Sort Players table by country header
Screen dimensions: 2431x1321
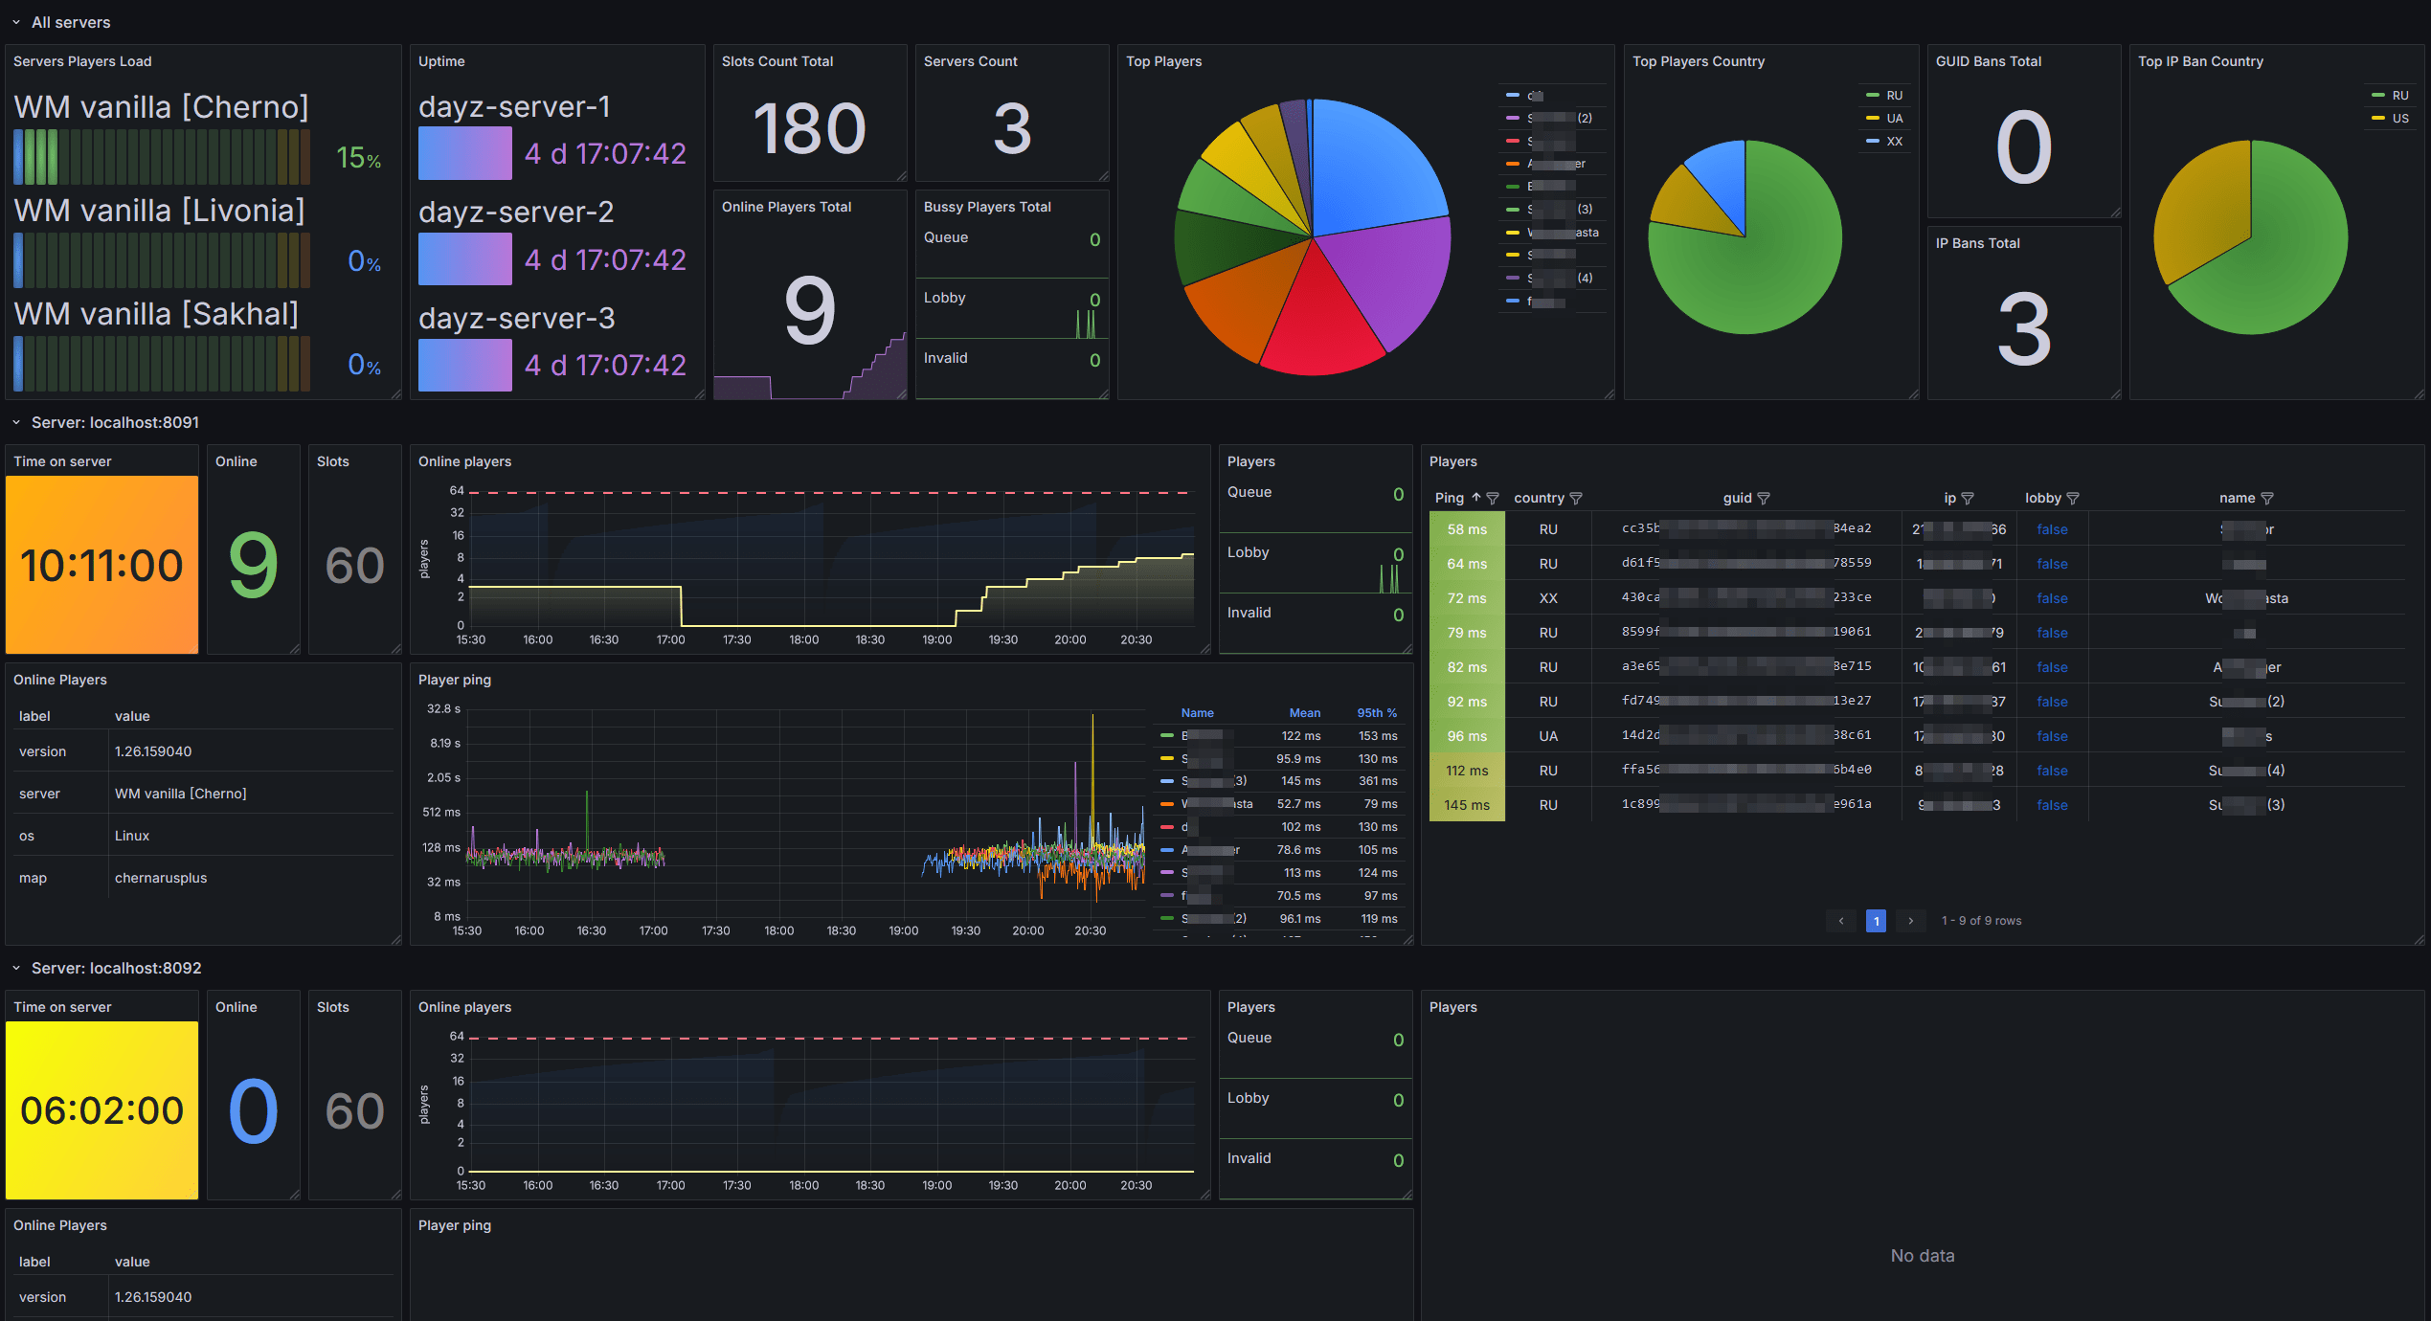pos(1539,498)
